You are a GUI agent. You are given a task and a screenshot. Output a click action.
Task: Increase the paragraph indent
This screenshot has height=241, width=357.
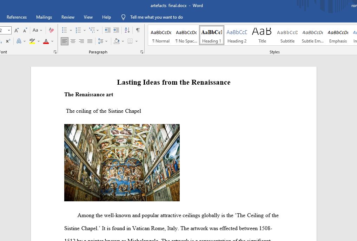point(116,30)
